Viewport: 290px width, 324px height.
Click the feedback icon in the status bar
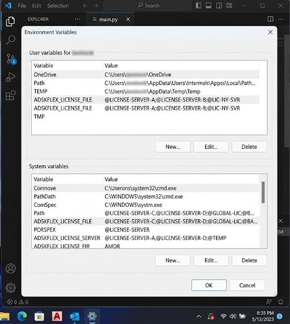(x=269, y=302)
